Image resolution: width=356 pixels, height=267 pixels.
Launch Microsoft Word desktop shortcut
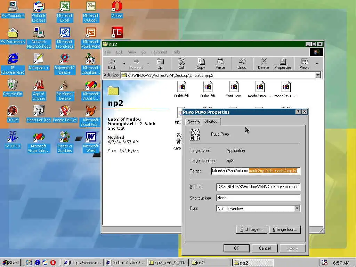click(91, 142)
